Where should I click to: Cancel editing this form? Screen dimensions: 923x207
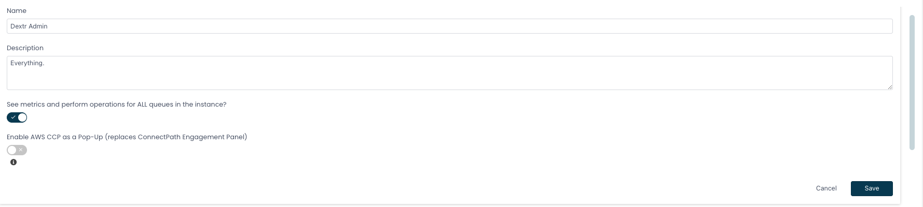(826, 188)
